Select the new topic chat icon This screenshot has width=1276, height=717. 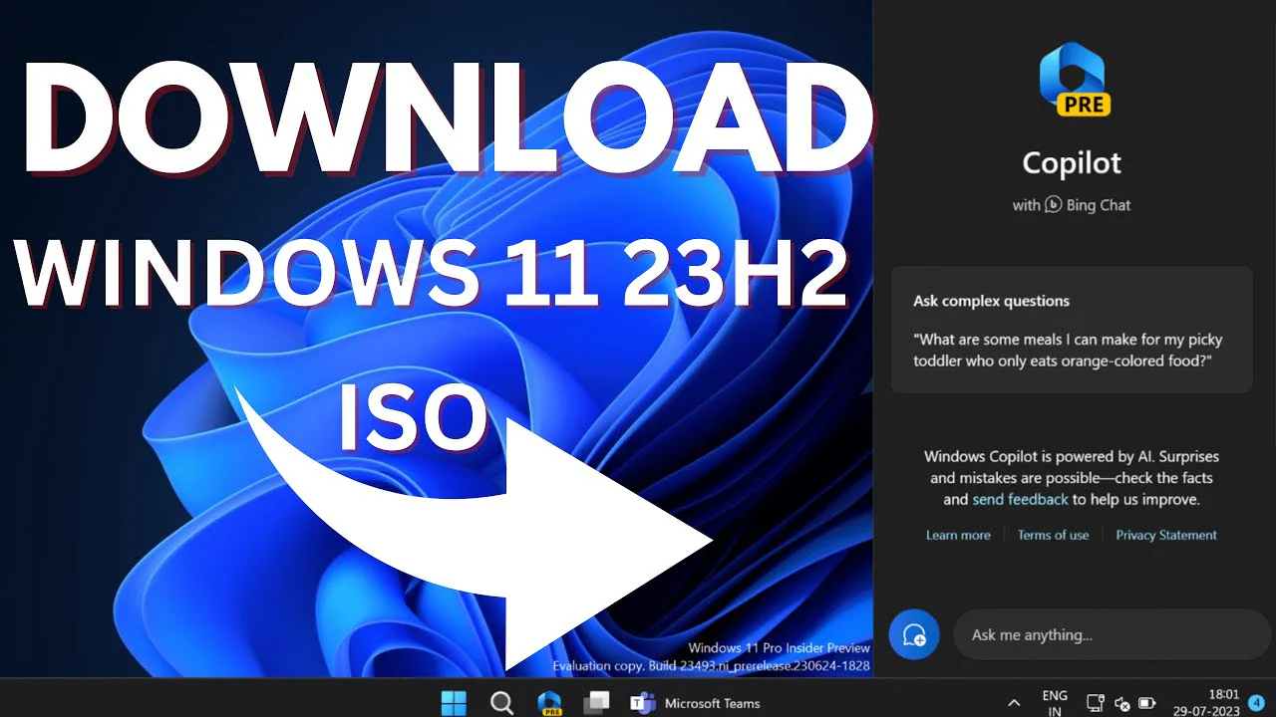point(914,634)
